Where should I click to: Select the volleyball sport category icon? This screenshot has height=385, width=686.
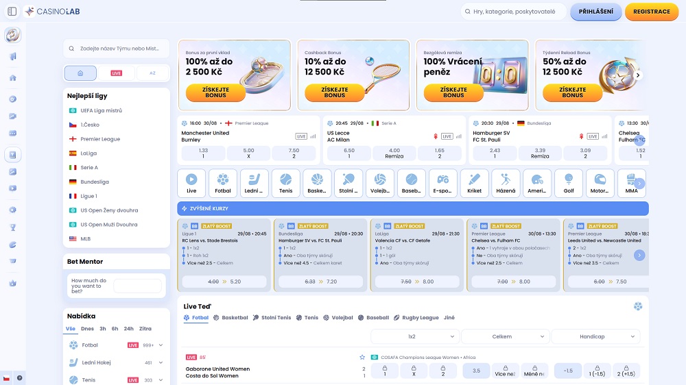pos(380,183)
